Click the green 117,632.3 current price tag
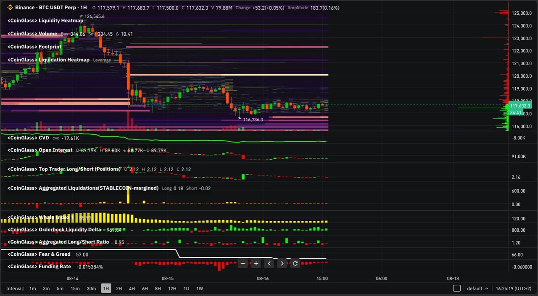 pyautogui.click(x=520, y=106)
